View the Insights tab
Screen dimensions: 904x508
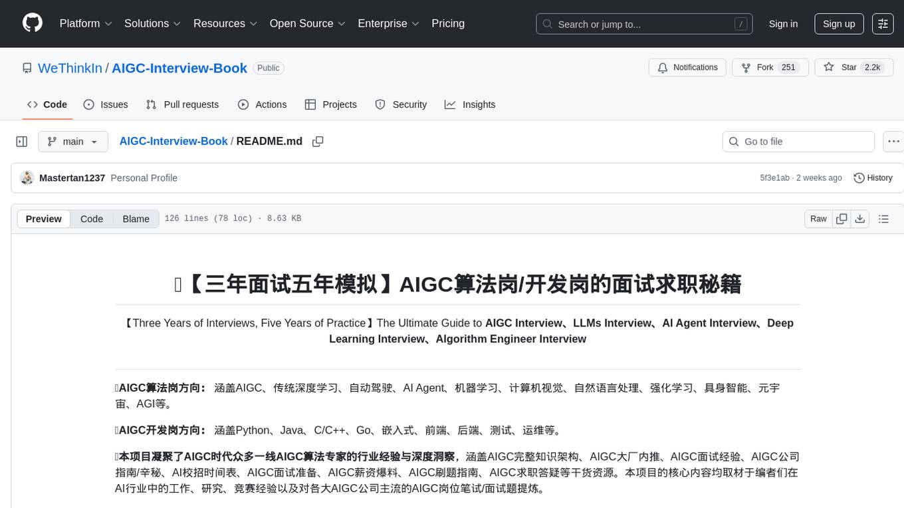coord(470,104)
